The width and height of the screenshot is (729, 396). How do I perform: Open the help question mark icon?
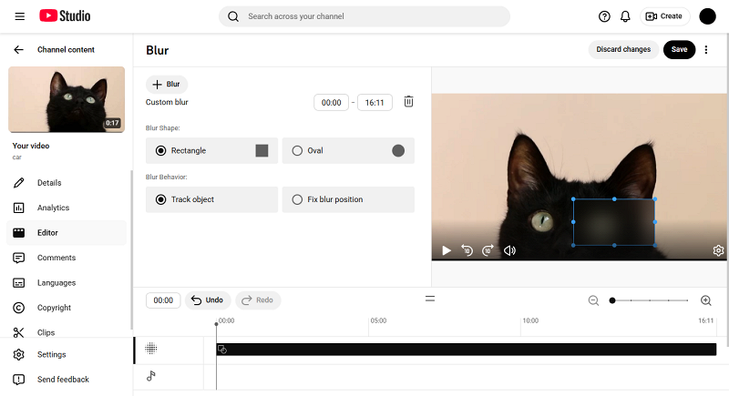pos(604,16)
